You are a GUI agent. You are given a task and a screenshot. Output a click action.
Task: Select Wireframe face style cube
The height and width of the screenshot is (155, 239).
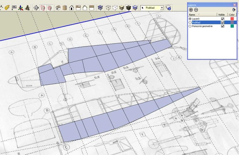(108, 8)
